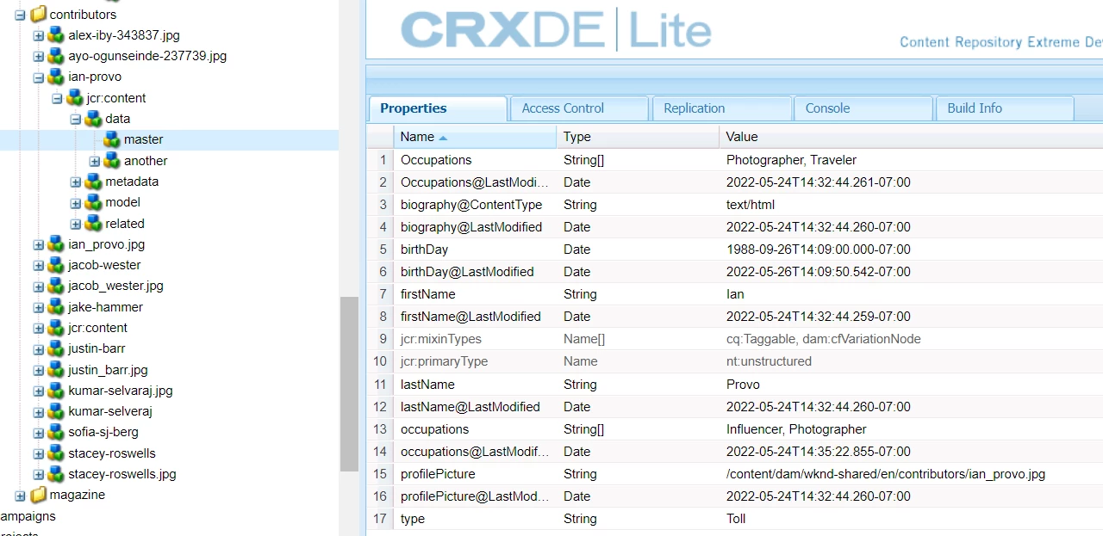
Task: Select the master tree node label
Action: tap(143, 139)
